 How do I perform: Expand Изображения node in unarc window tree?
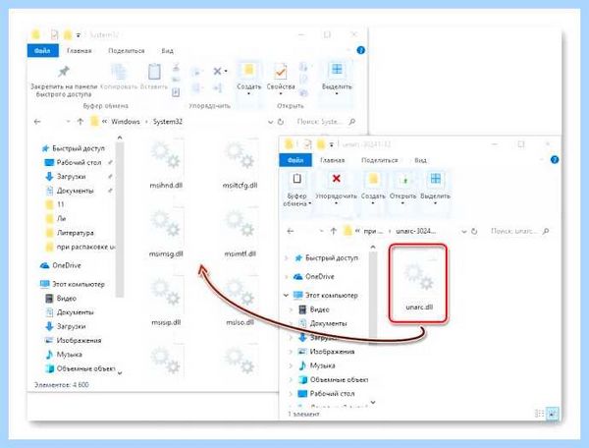tap(291, 352)
